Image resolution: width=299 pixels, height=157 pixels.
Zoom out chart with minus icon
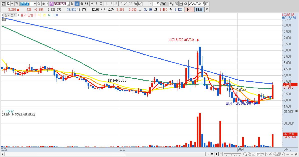click(288, 154)
